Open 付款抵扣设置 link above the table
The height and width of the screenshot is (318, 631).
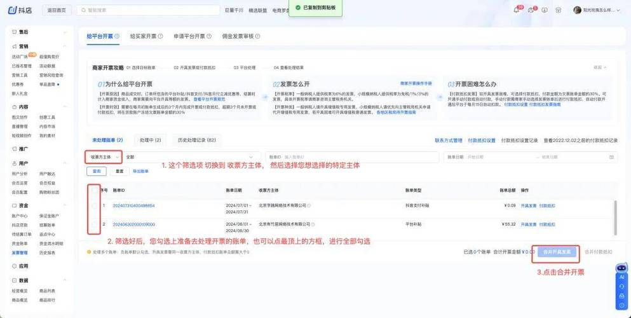[x=482, y=141]
